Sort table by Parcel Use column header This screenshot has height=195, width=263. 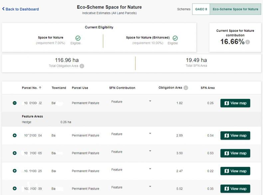[80, 88]
